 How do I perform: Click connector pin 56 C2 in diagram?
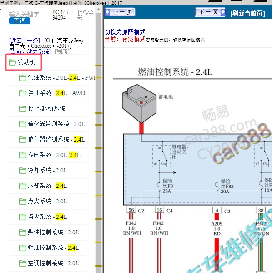point(131,210)
